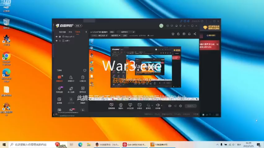Open Edge from the taskbar
The width and height of the screenshot is (264, 148).
pos(80,144)
